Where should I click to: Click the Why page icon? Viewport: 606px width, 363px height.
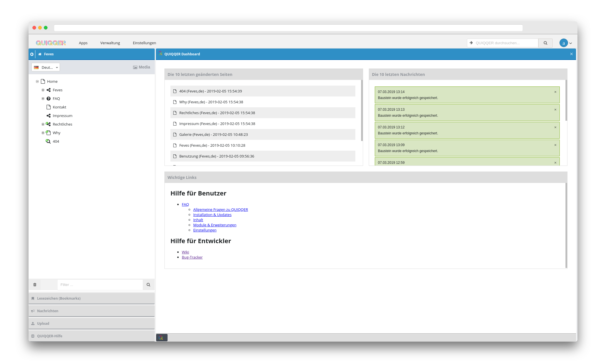pos(48,133)
